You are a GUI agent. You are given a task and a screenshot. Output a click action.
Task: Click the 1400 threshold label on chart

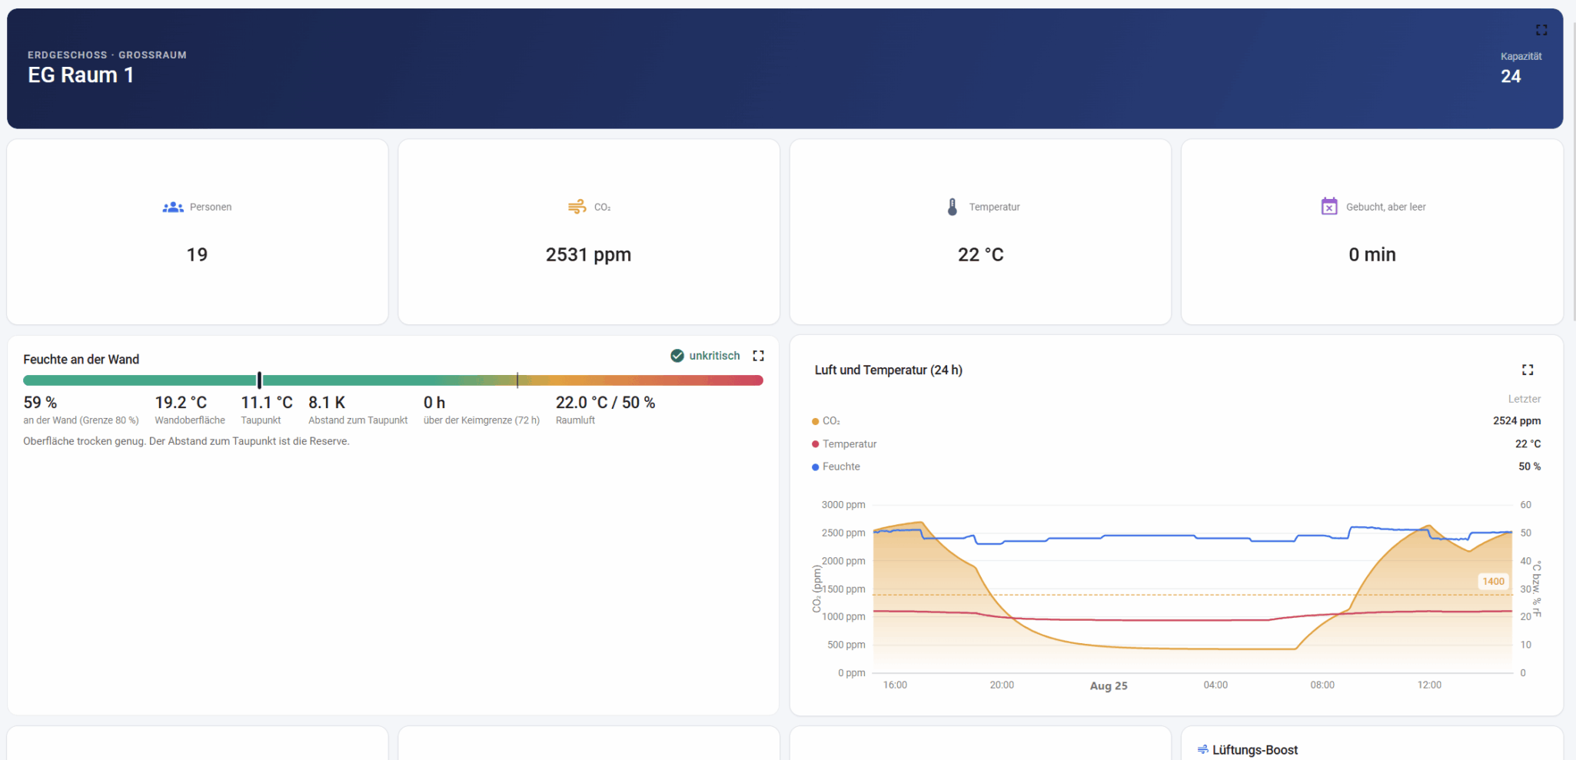(x=1493, y=582)
